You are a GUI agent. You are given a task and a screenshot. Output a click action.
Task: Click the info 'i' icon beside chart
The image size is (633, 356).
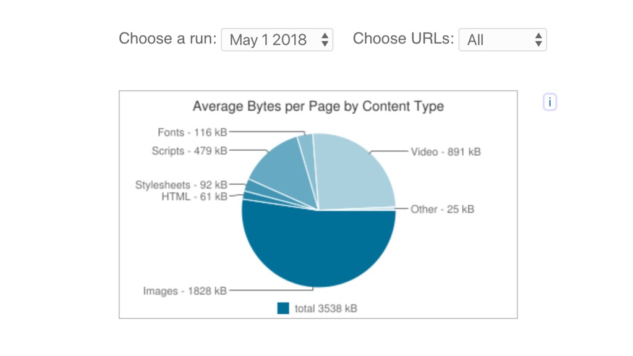pyautogui.click(x=550, y=102)
